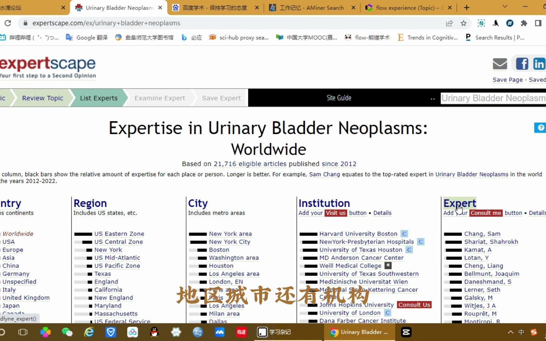Open expert Bellmunt, Joaquim
Screen dimensions: 546x341
click(x=492, y=274)
